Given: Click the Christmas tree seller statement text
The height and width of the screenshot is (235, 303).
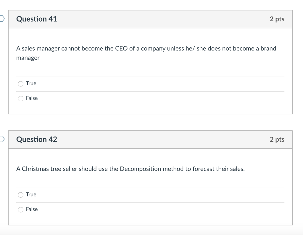Looking at the screenshot, I should (x=130, y=169).
